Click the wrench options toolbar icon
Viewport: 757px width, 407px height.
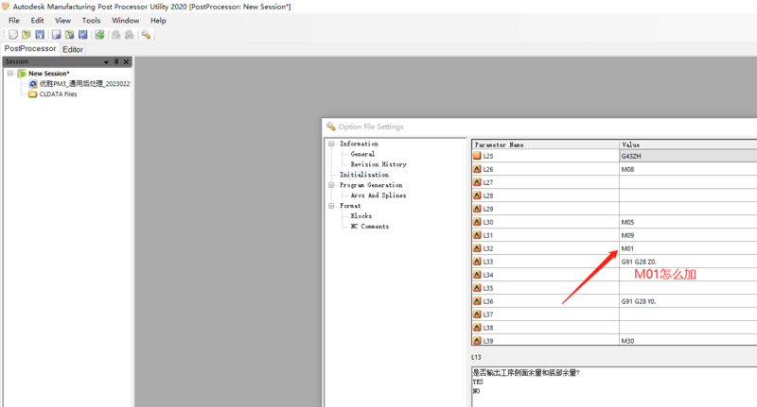(146, 35)
